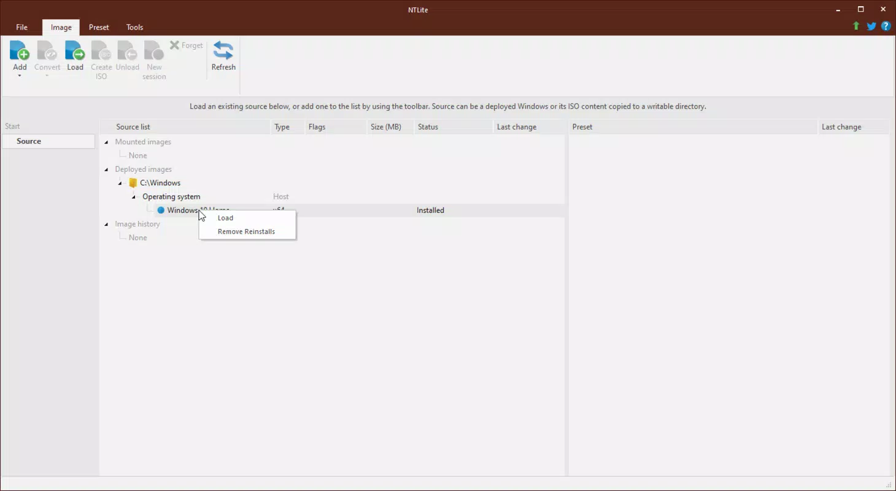This screenshot has width=896, height=491.
Task: Click the green update arrow icon
Action: point(856,26)
